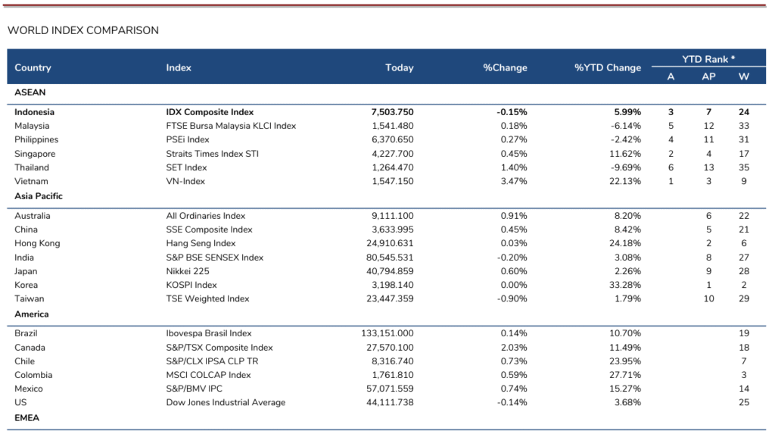The image size is (775, 431).
Task: Select the IDX Composite Index cell
Action: (210, 112)
